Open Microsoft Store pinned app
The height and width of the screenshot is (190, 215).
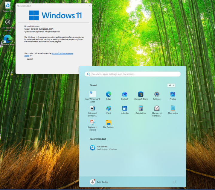point(141,96)
